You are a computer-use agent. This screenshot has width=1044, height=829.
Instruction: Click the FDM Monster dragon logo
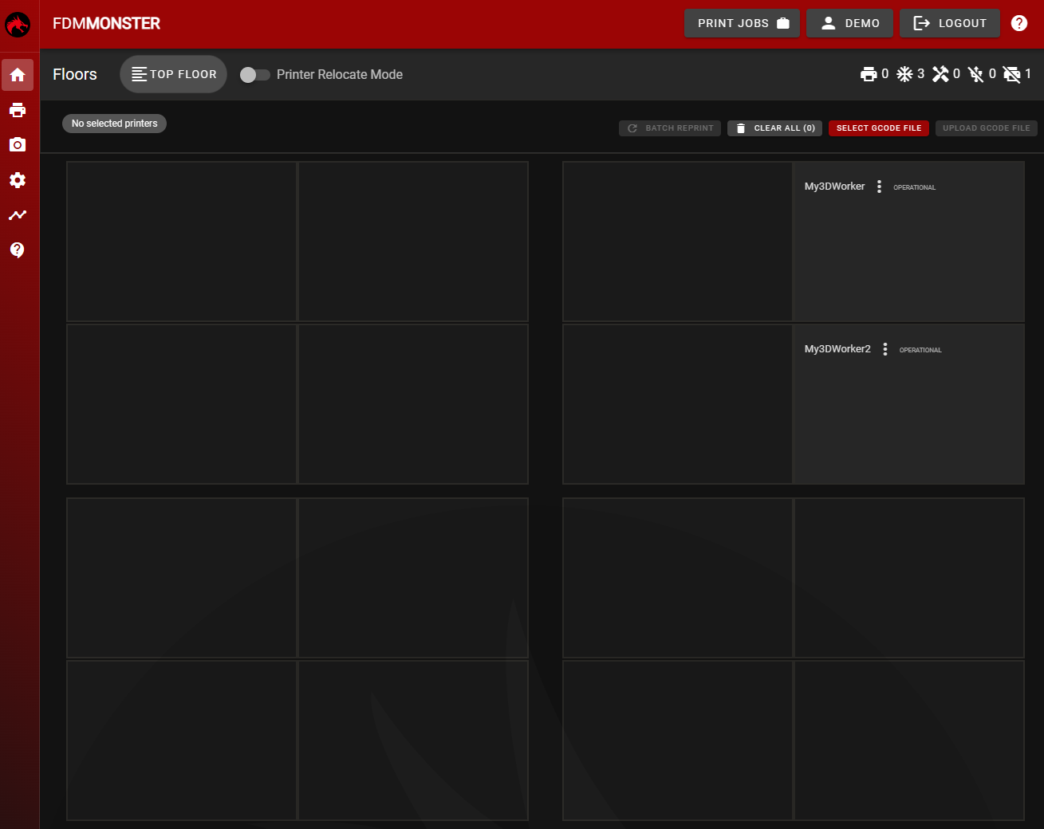click(18, 24)
